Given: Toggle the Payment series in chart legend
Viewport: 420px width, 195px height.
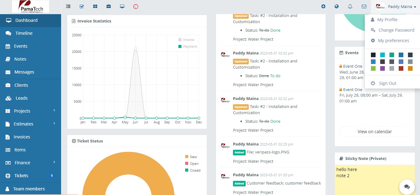Looking at the screenshot, I should coord(188,46).
